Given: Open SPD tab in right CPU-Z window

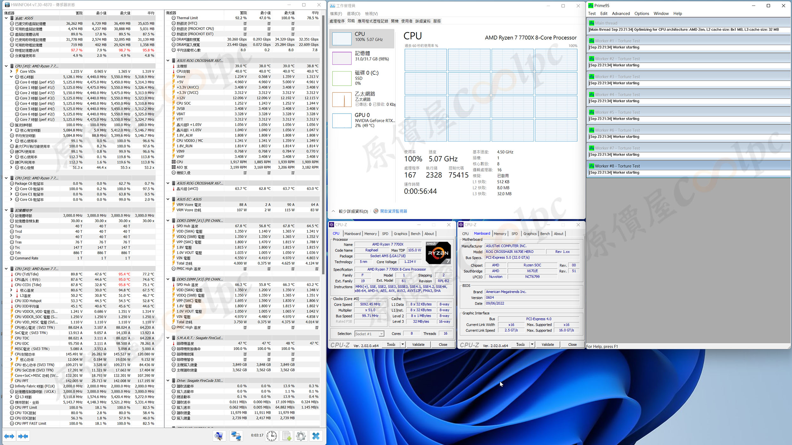Looking at the screenshot, I should pos(514,234).
